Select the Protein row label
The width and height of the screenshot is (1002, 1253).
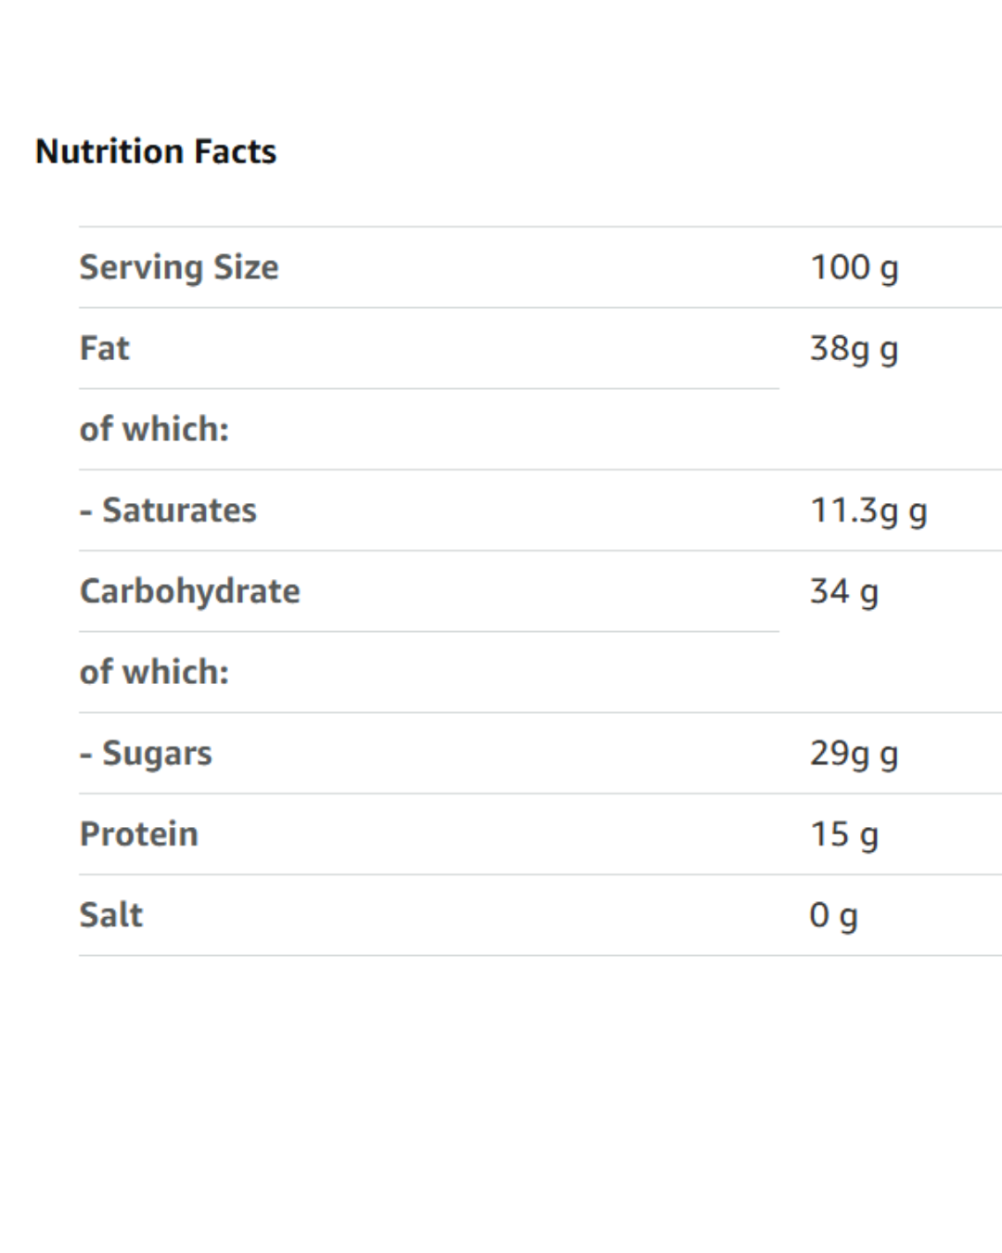[139, 834]
